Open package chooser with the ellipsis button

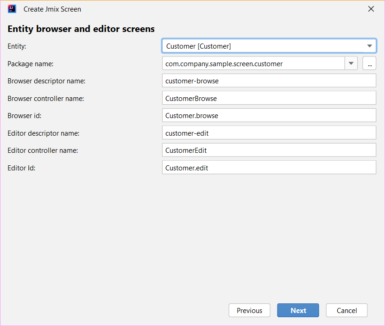369,63
